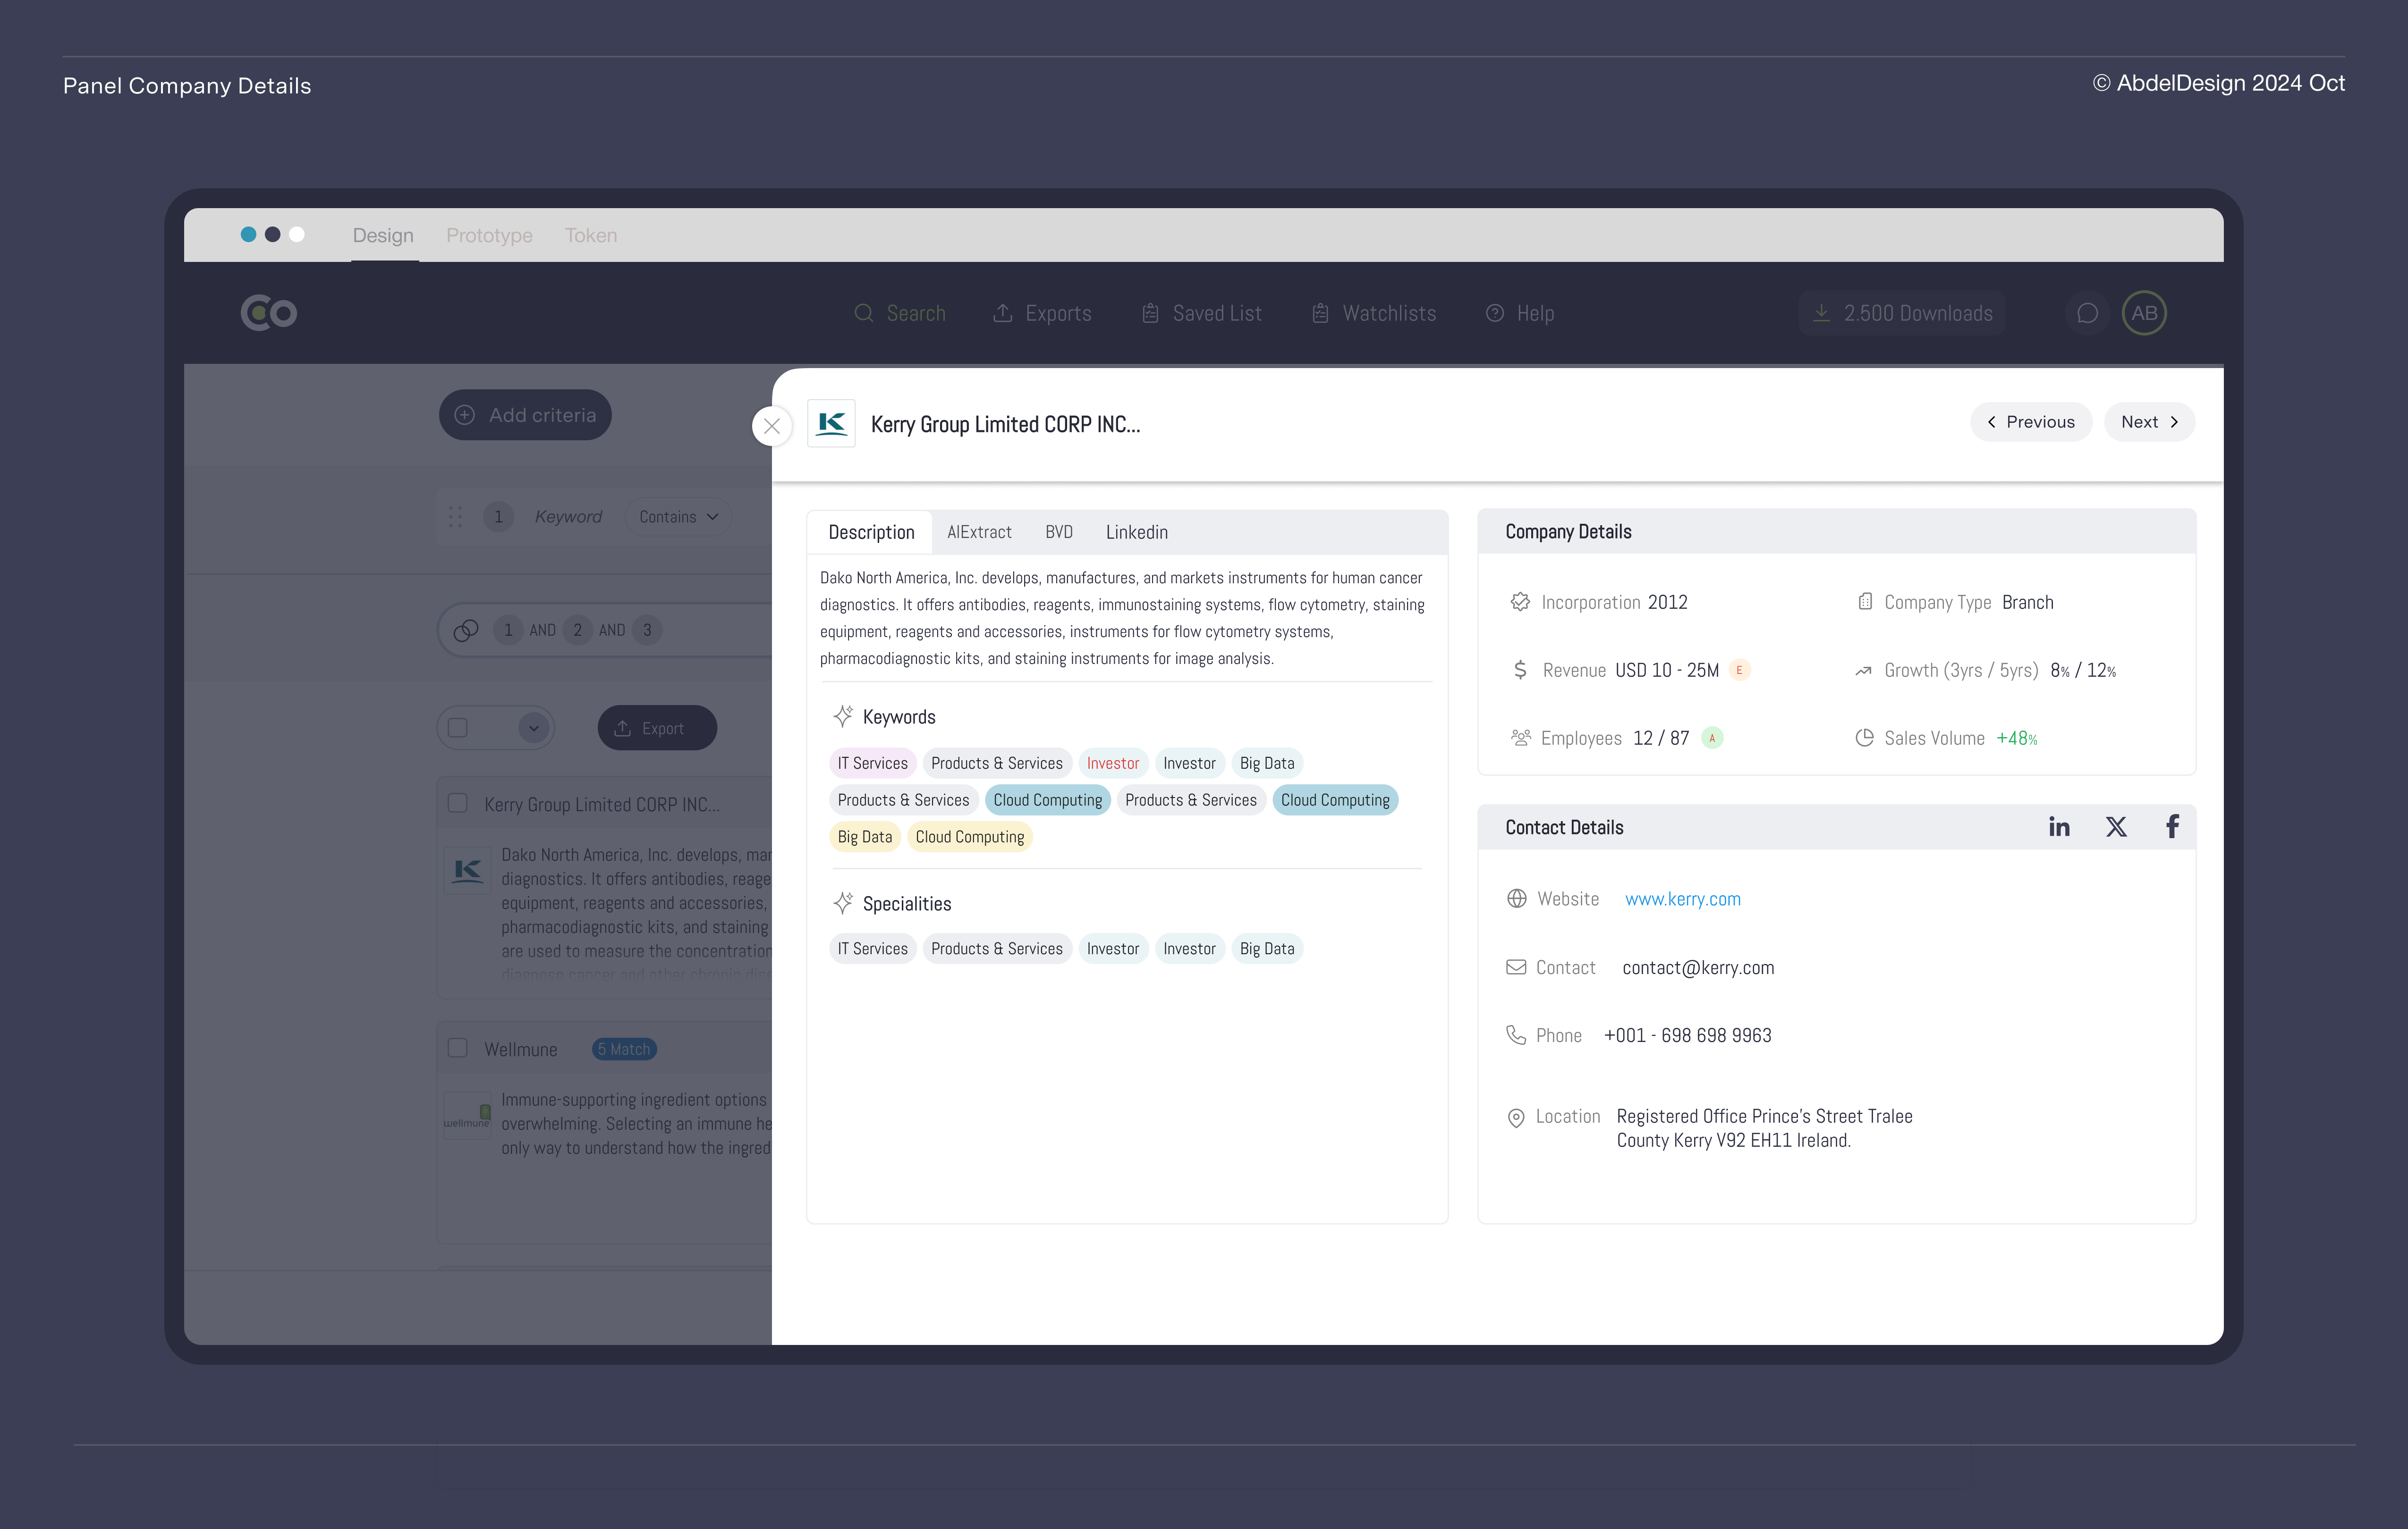
Task: Click the app logo in navbar
Action: click(268, 313)
